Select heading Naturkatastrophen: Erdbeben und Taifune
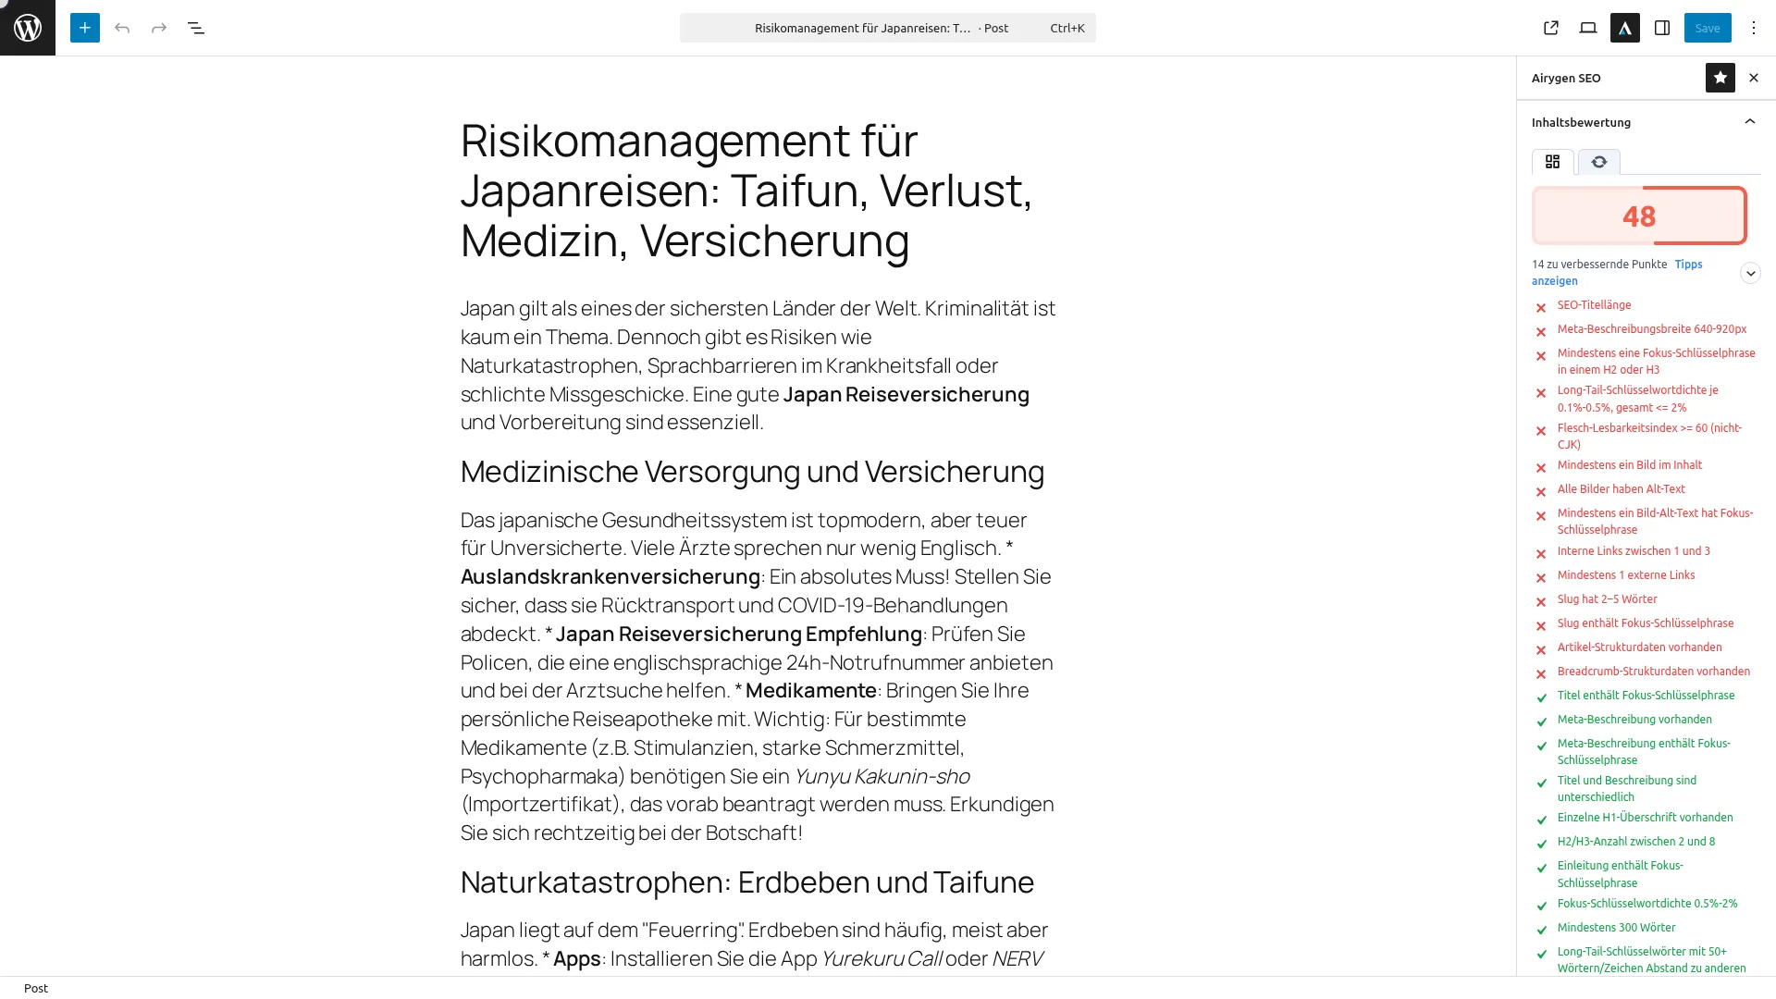 (747, 882)
